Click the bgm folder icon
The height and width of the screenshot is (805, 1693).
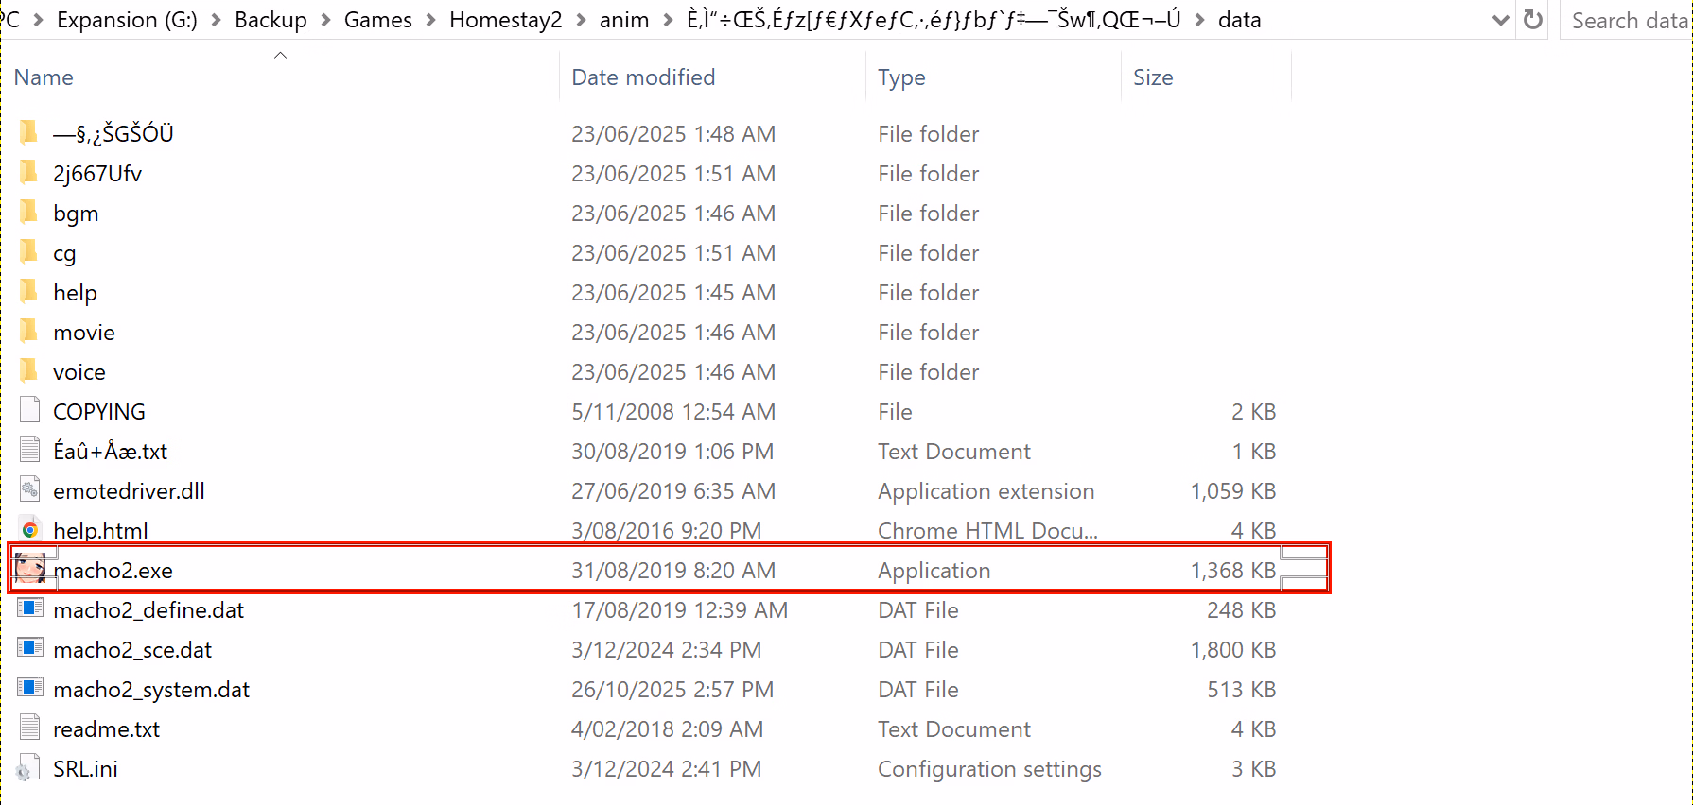tap(30, 213)
